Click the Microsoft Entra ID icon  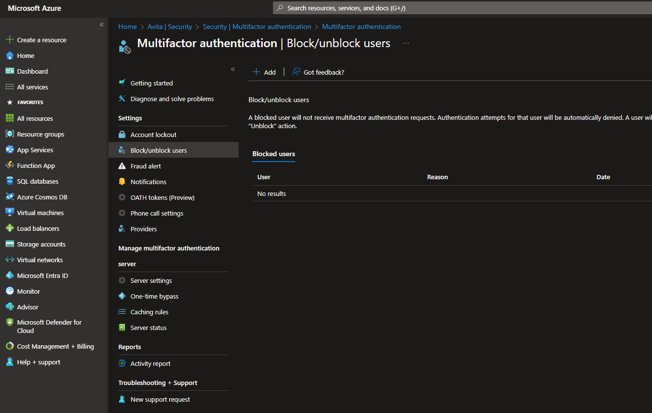pos(9,275)
